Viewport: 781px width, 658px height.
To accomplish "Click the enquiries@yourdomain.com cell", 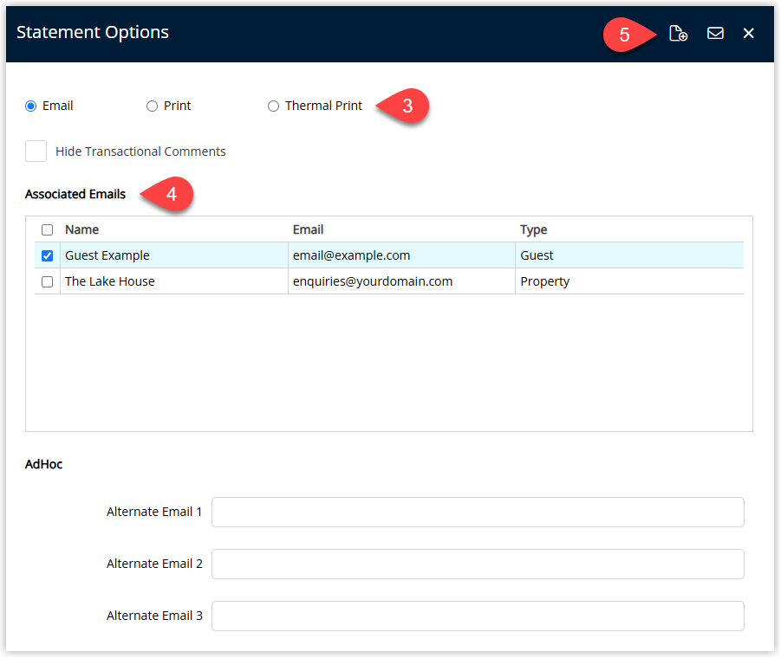I will pos(401,281).
